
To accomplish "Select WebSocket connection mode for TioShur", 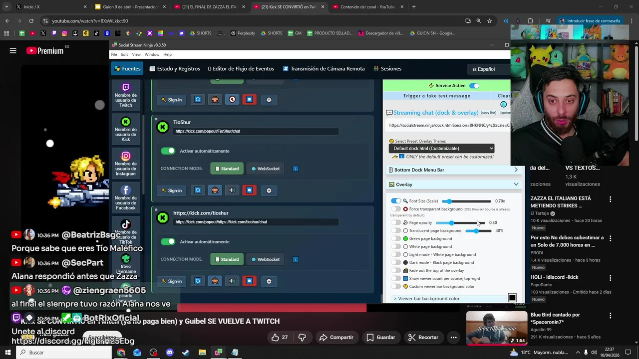I will click(265, 169).
